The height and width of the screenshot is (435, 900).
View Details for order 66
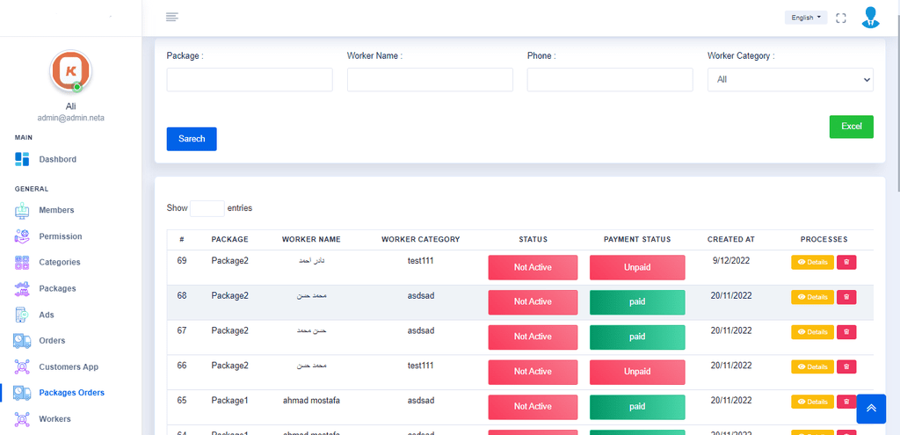[x=812, y=366]
